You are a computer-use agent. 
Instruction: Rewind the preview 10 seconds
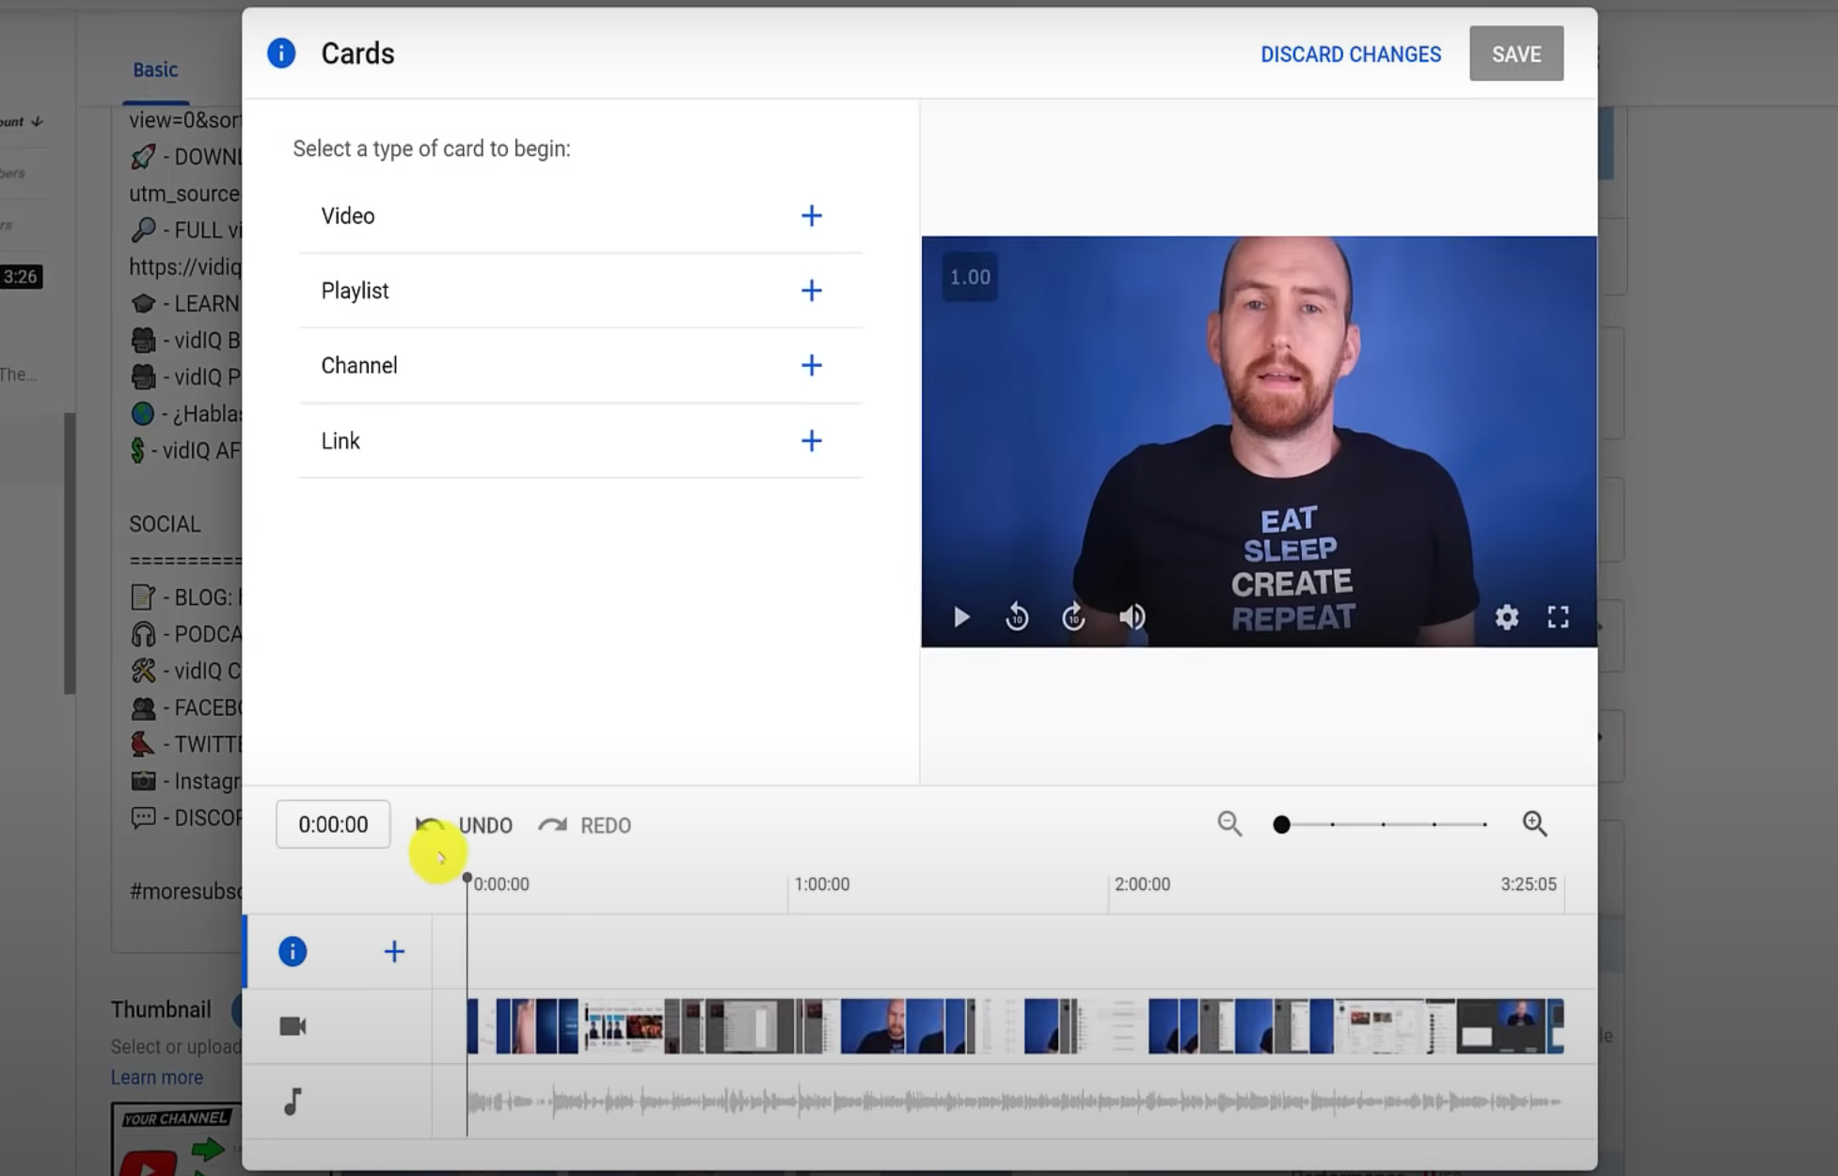1017,617
